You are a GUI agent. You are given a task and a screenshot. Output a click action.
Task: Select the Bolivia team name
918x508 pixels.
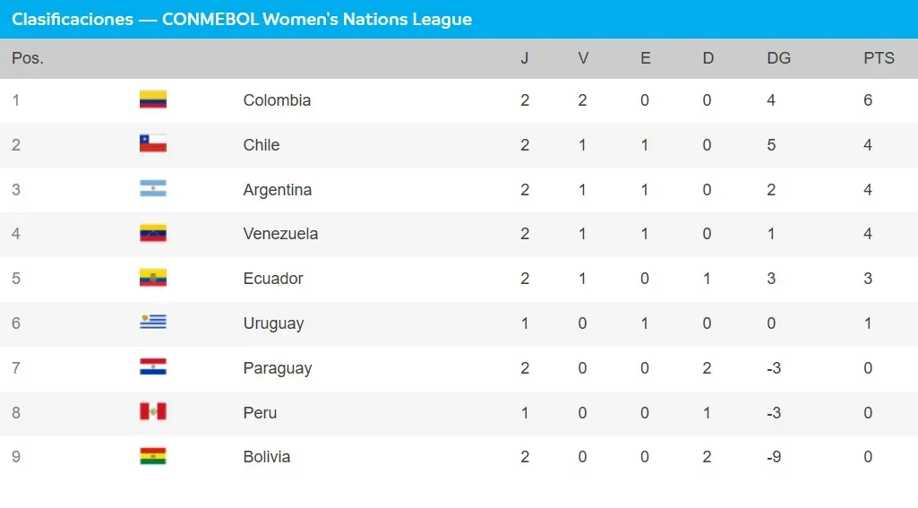267,457
